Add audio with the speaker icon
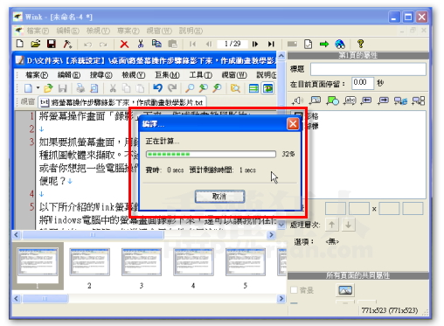This screenshot has height=326, width=444. pos(297,101)
